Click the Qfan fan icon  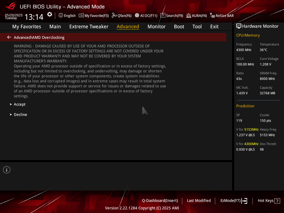coord(114,16)
